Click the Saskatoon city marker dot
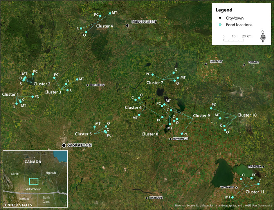274x210 pixels. click(x=64, y=145)
